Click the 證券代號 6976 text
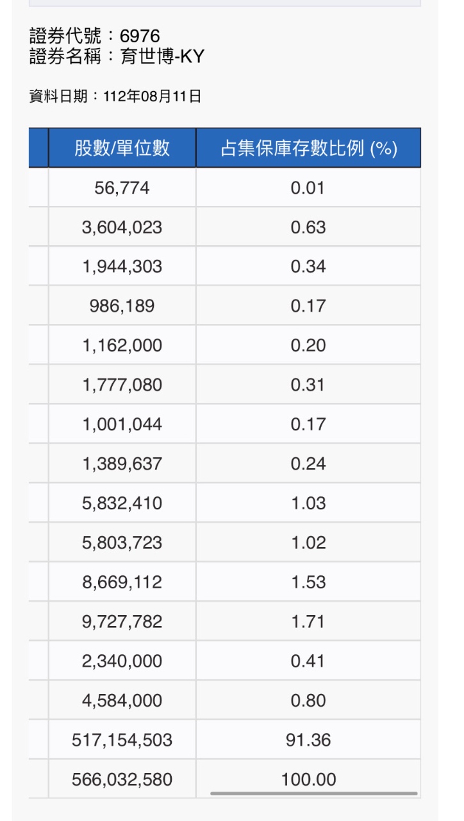The height and width of the screenshot is (821, 464). click(95, 35)
